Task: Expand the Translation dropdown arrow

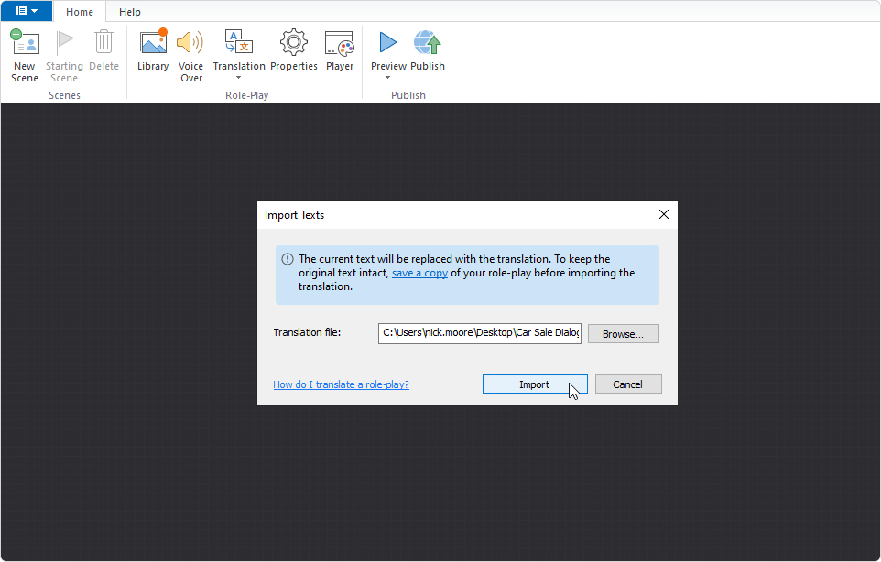Action: pos(239,78)
